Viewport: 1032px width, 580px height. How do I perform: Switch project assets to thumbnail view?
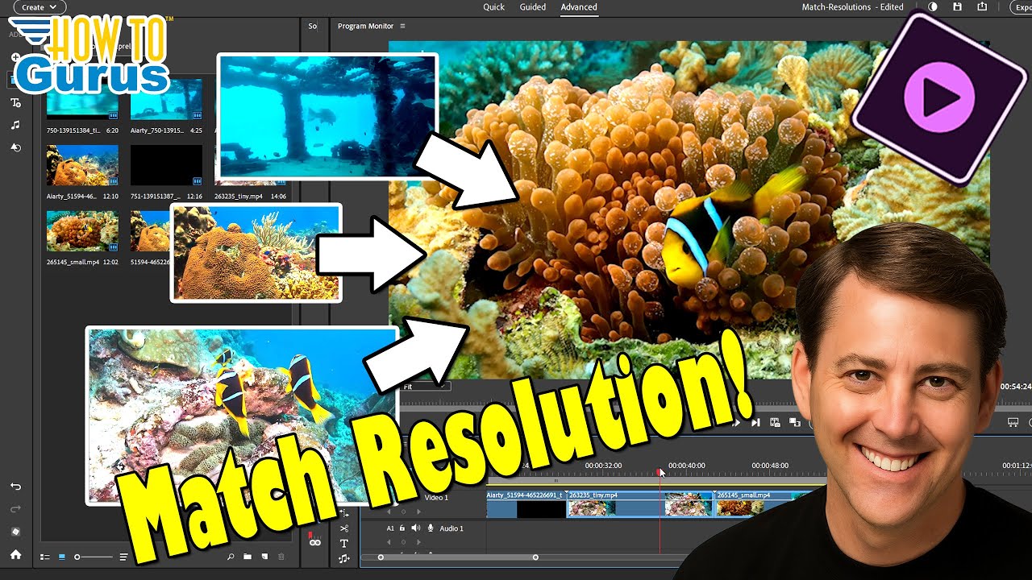click(62, 557)
